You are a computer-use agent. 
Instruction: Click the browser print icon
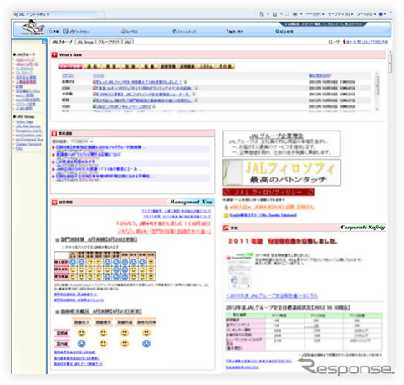[x=294, y=14]
